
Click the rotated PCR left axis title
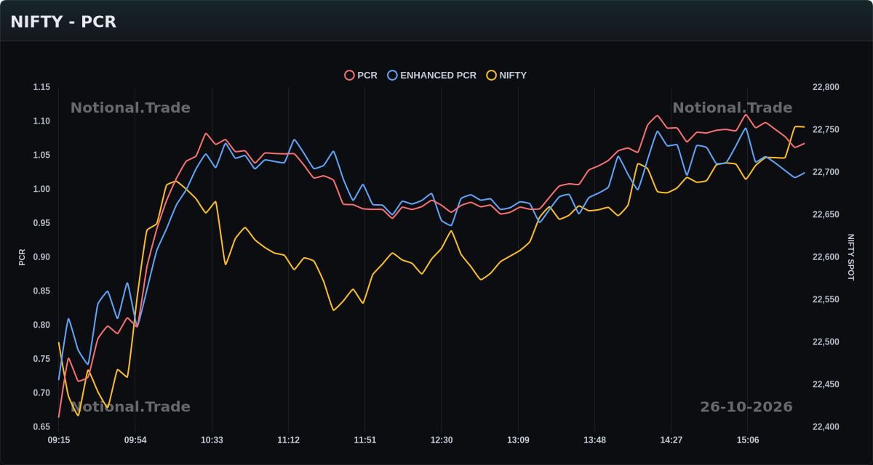click(x=22, y=257)
